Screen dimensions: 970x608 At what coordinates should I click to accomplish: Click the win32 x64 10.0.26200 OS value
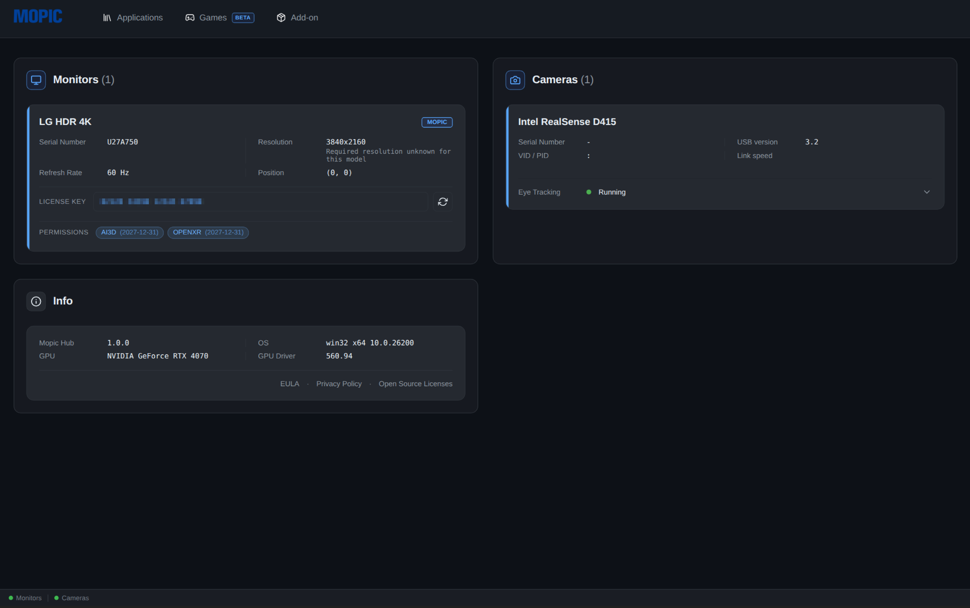[370, 343]
